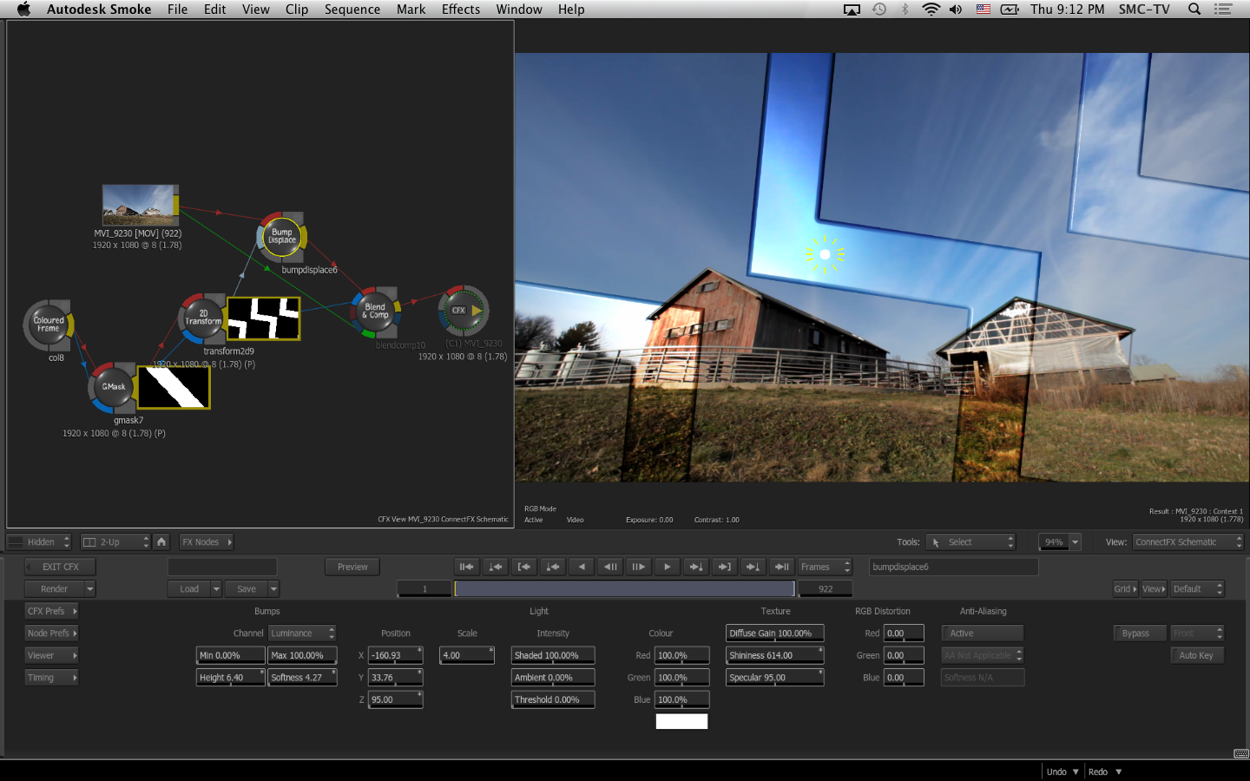1250x781 pixels.
Task: Click the Blend & Comp node
Action: coord(375,311)
